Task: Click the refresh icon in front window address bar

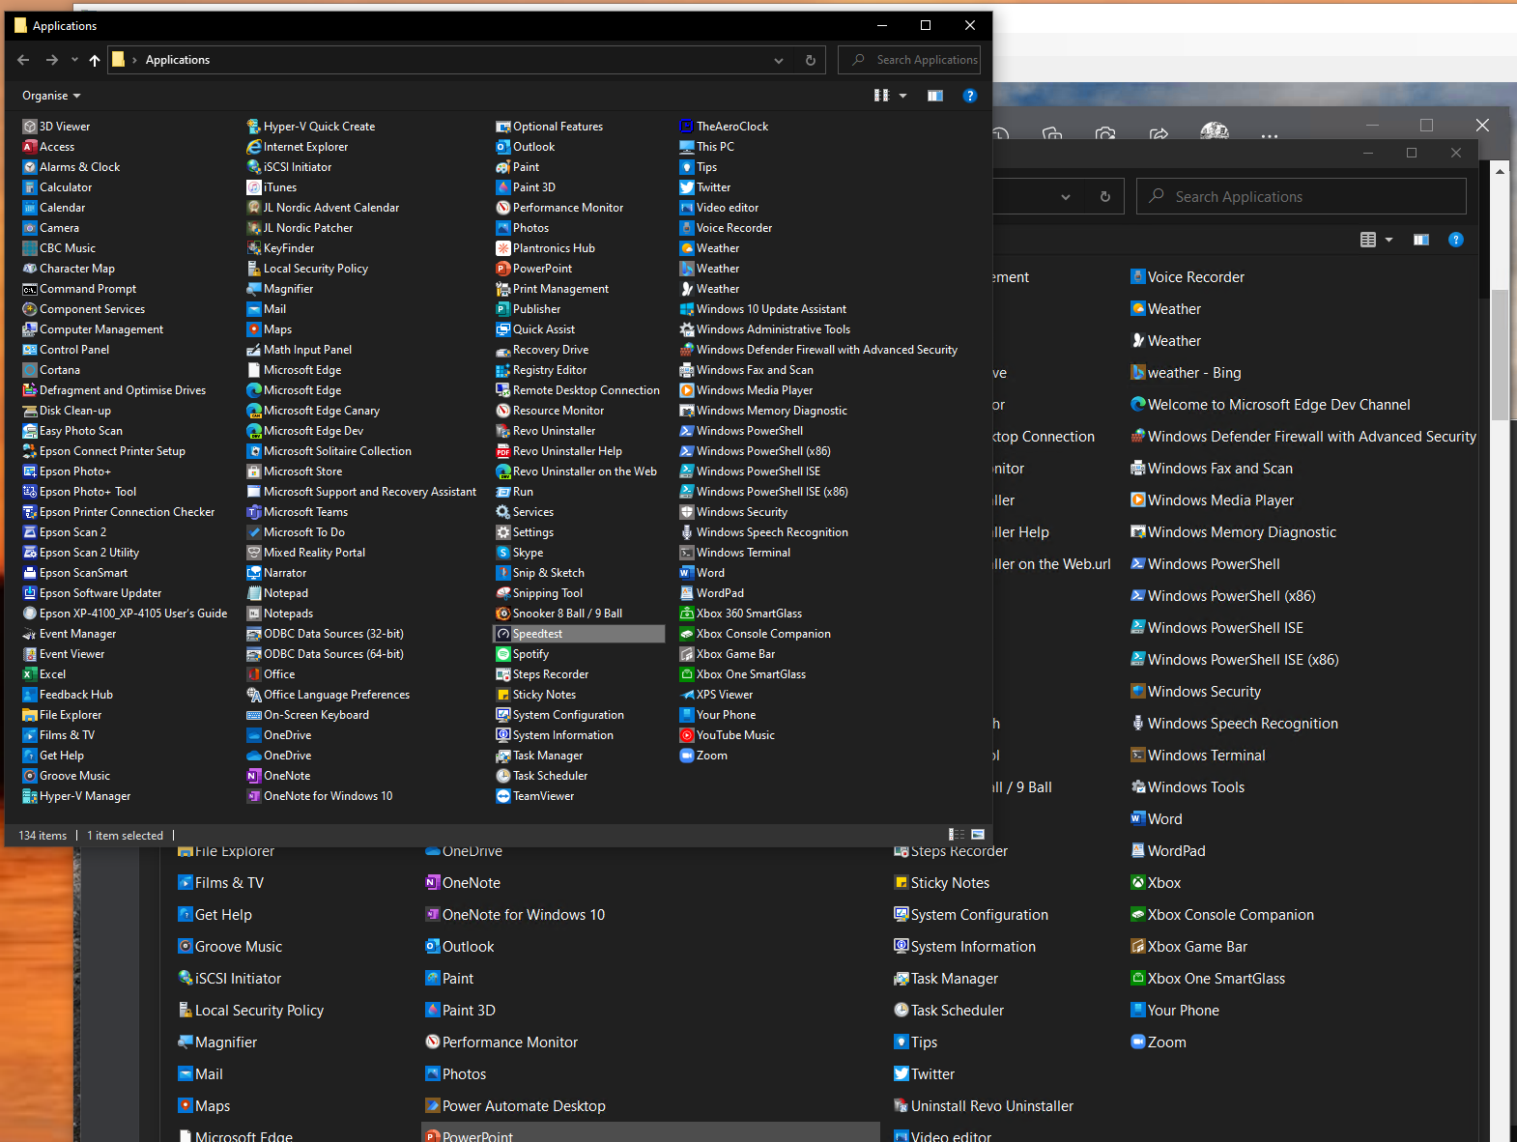Action: [x=811, y=60]
